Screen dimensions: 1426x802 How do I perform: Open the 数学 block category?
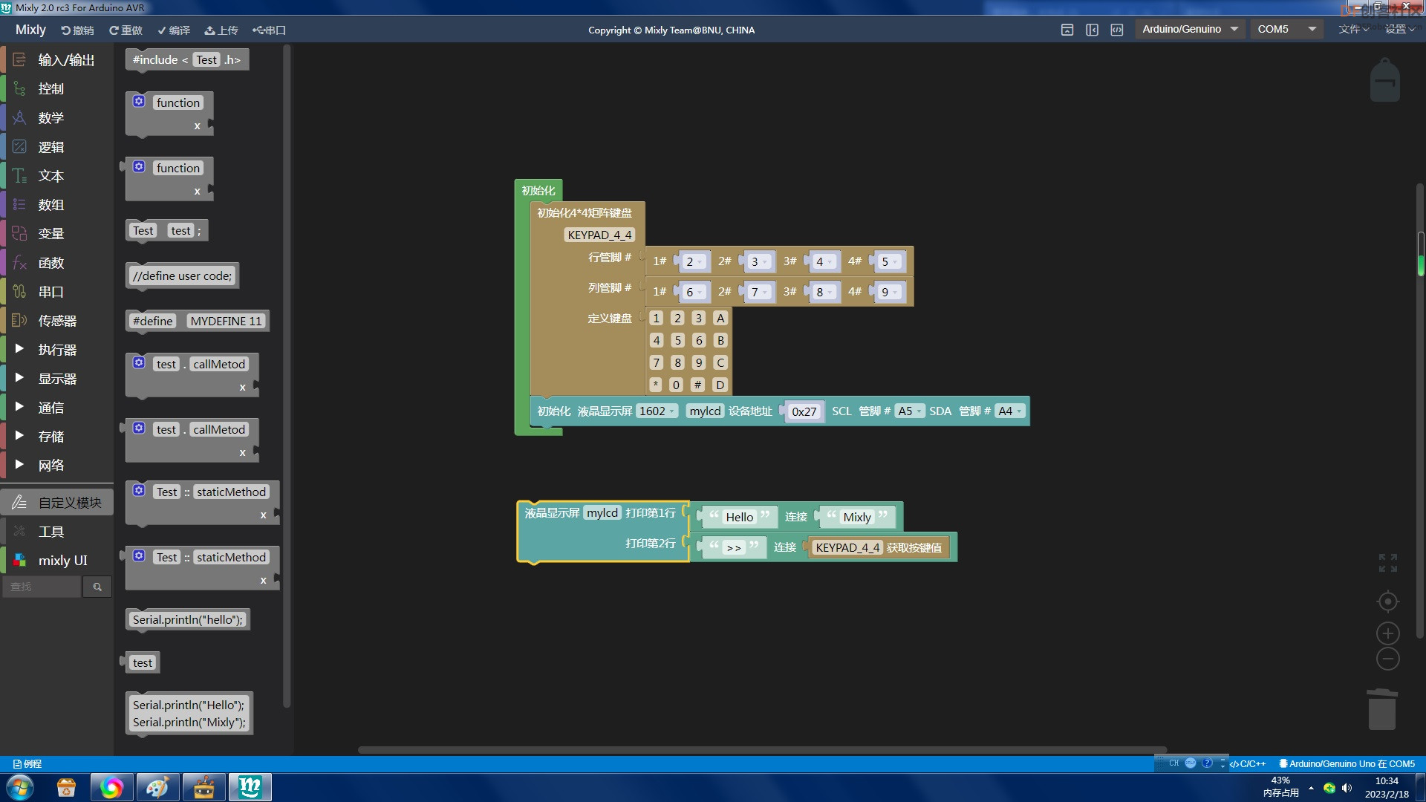coord(58,118)
